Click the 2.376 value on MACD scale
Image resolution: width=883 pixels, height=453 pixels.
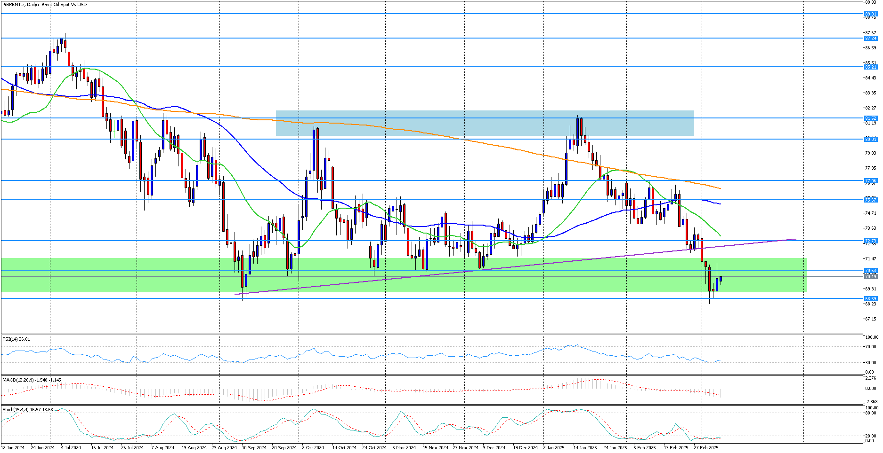coord(871,378)
